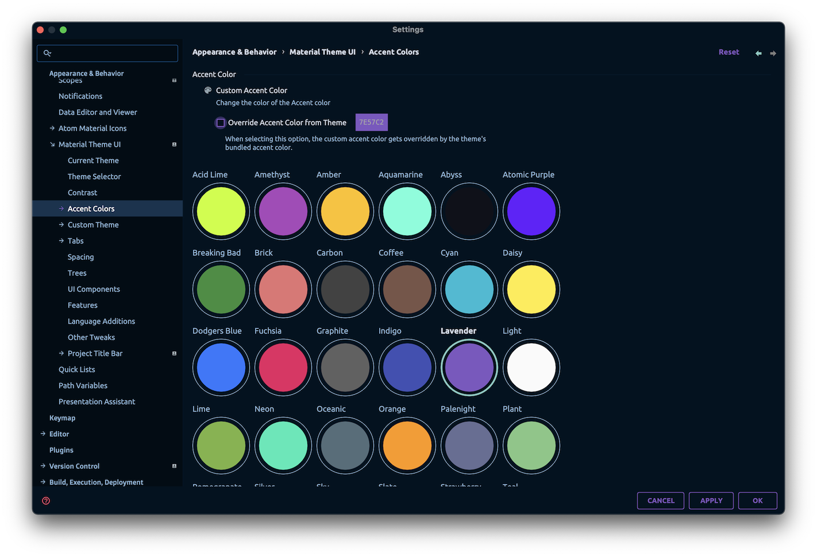Click the Reset link
817x557 pixels.
729,52
